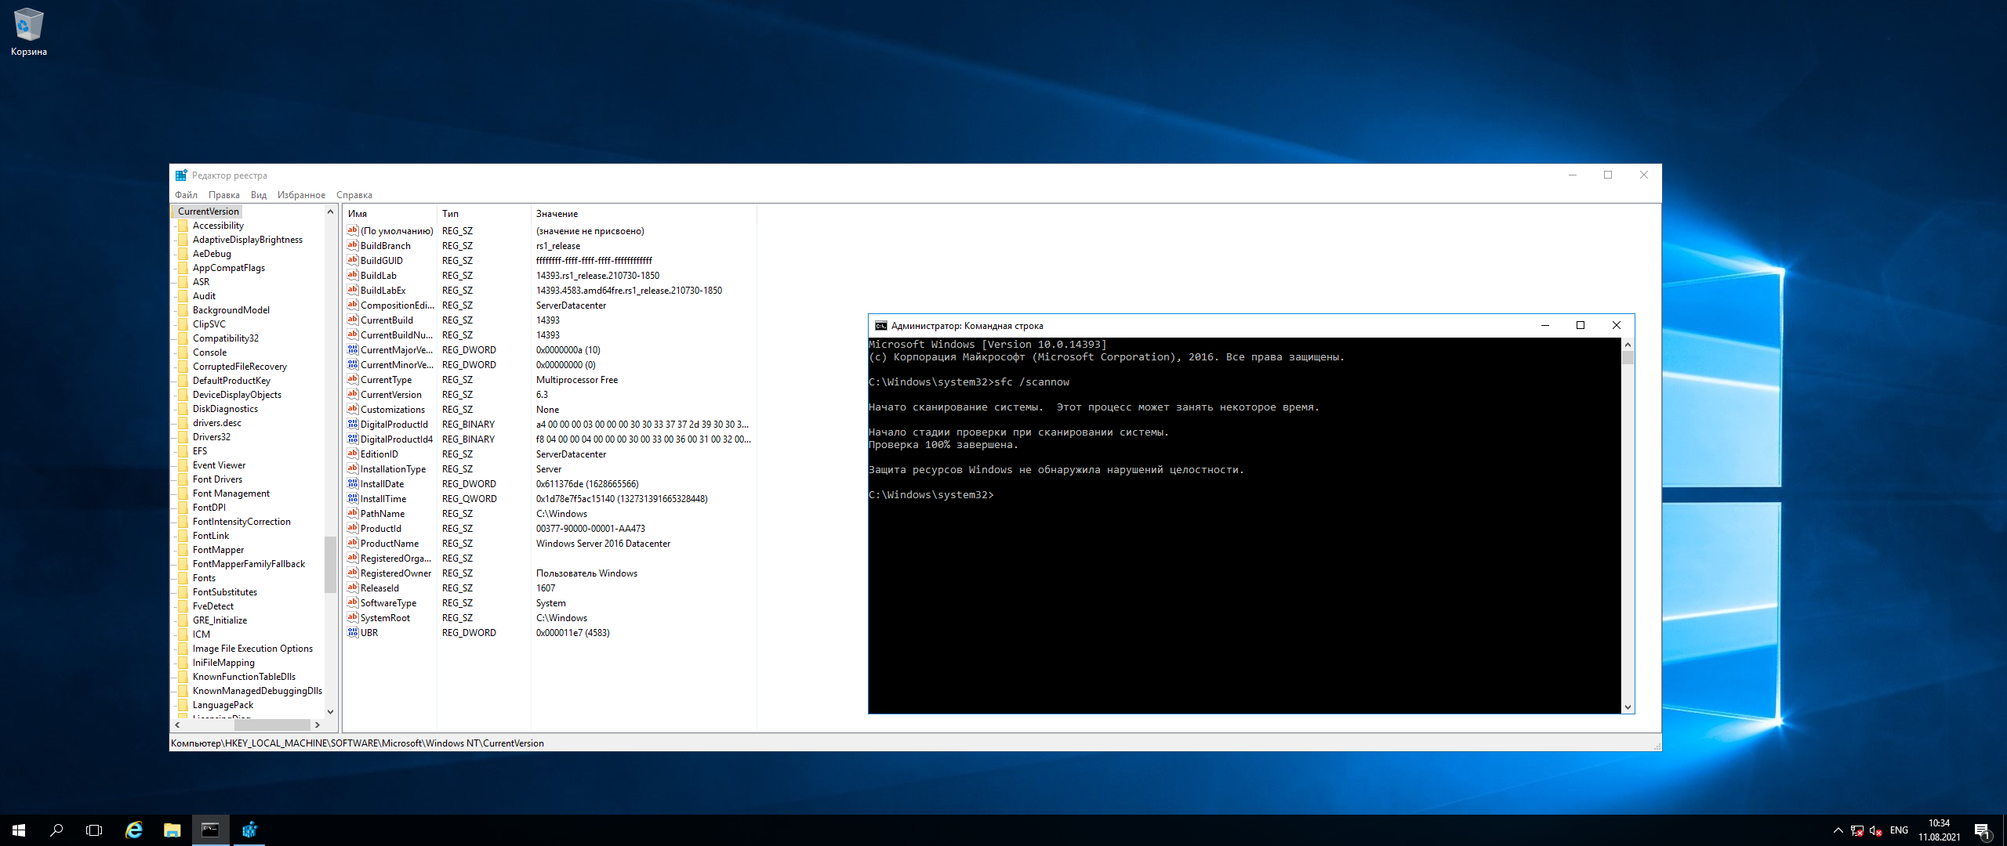This screenshot has width=2007, height=846.
Task: Open the Справка menu
Action: 354,195
